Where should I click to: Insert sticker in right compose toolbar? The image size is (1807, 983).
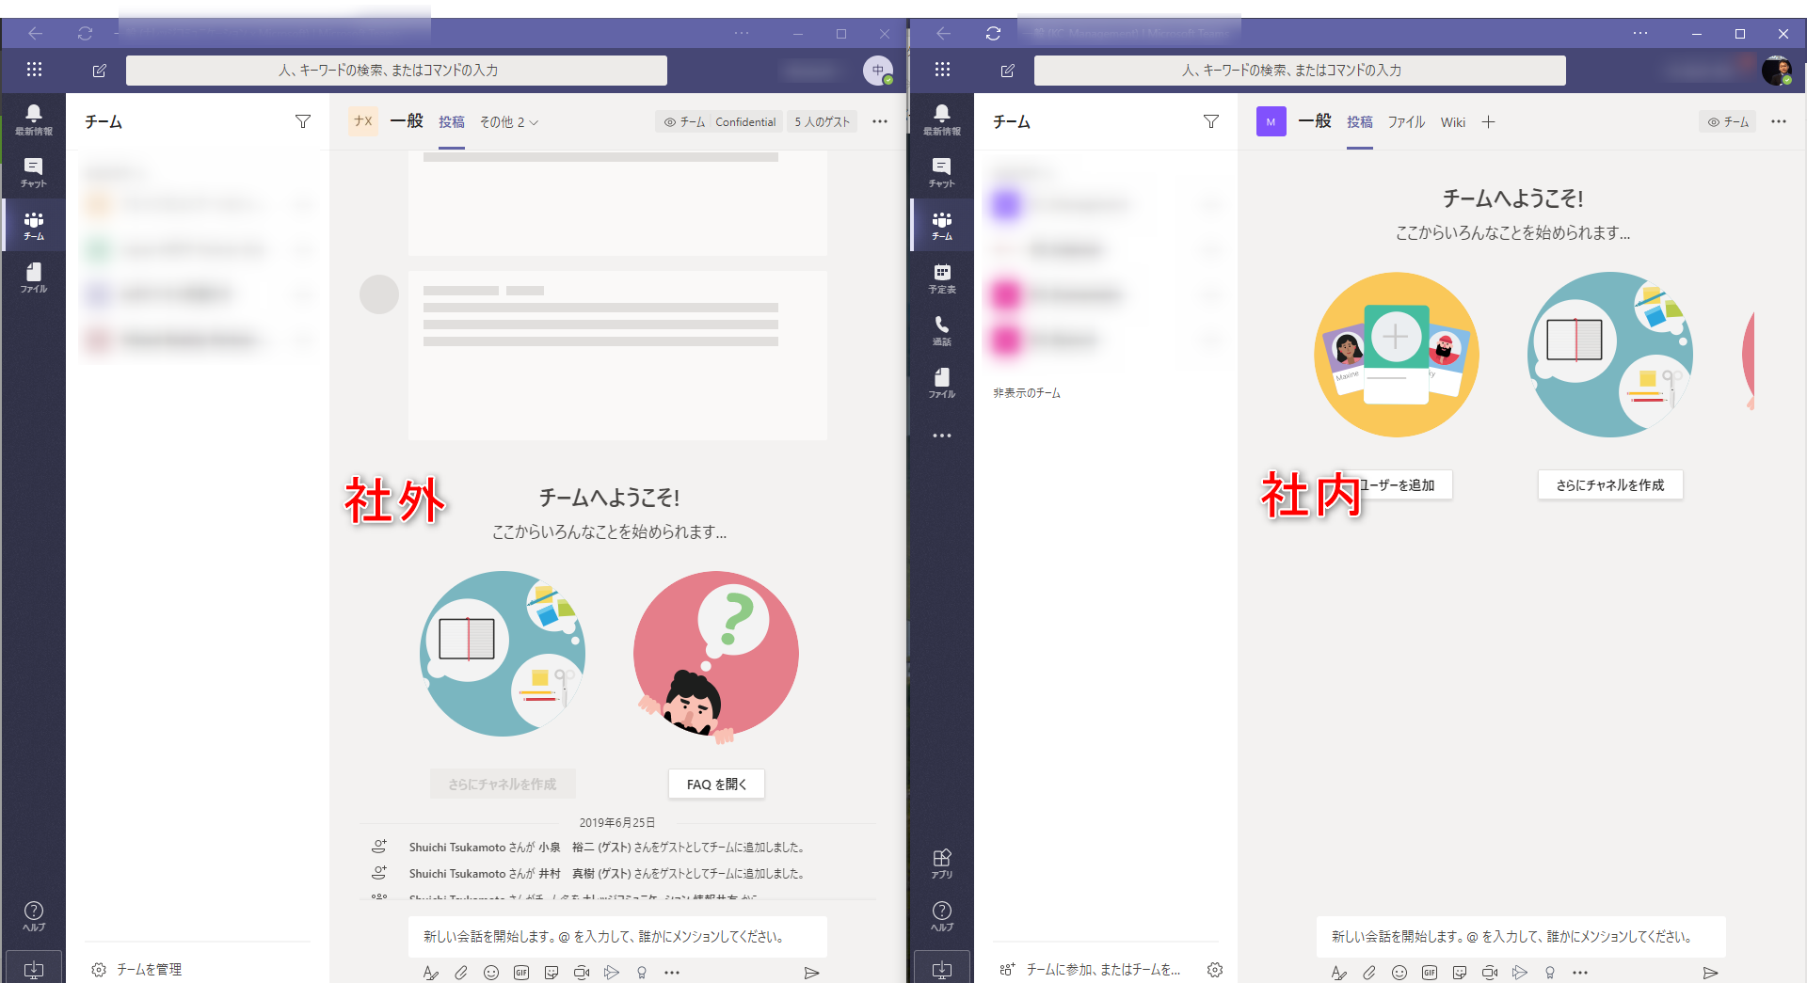(x=1460, y=973)
